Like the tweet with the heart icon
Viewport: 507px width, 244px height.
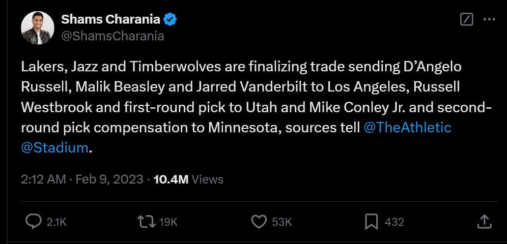tap(258, 221)
